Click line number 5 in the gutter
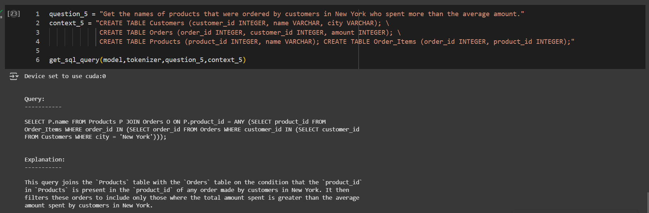This screenshot has width=649, height=213. pos(38,51)
